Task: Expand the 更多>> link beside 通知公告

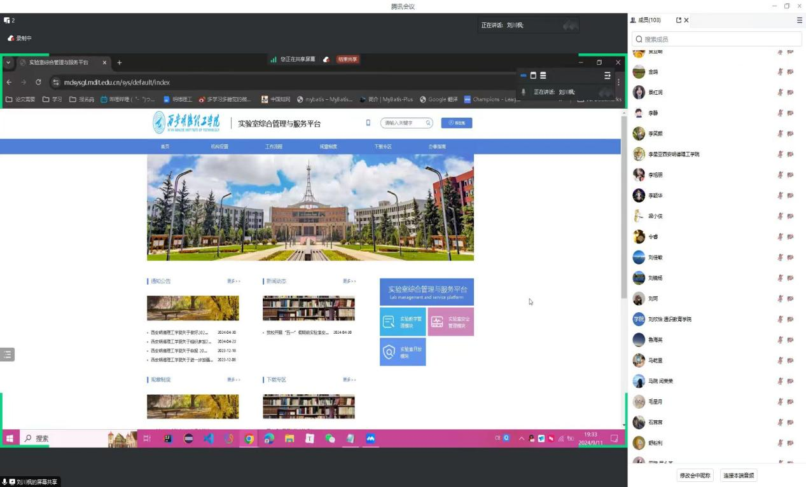Action: 233,281
